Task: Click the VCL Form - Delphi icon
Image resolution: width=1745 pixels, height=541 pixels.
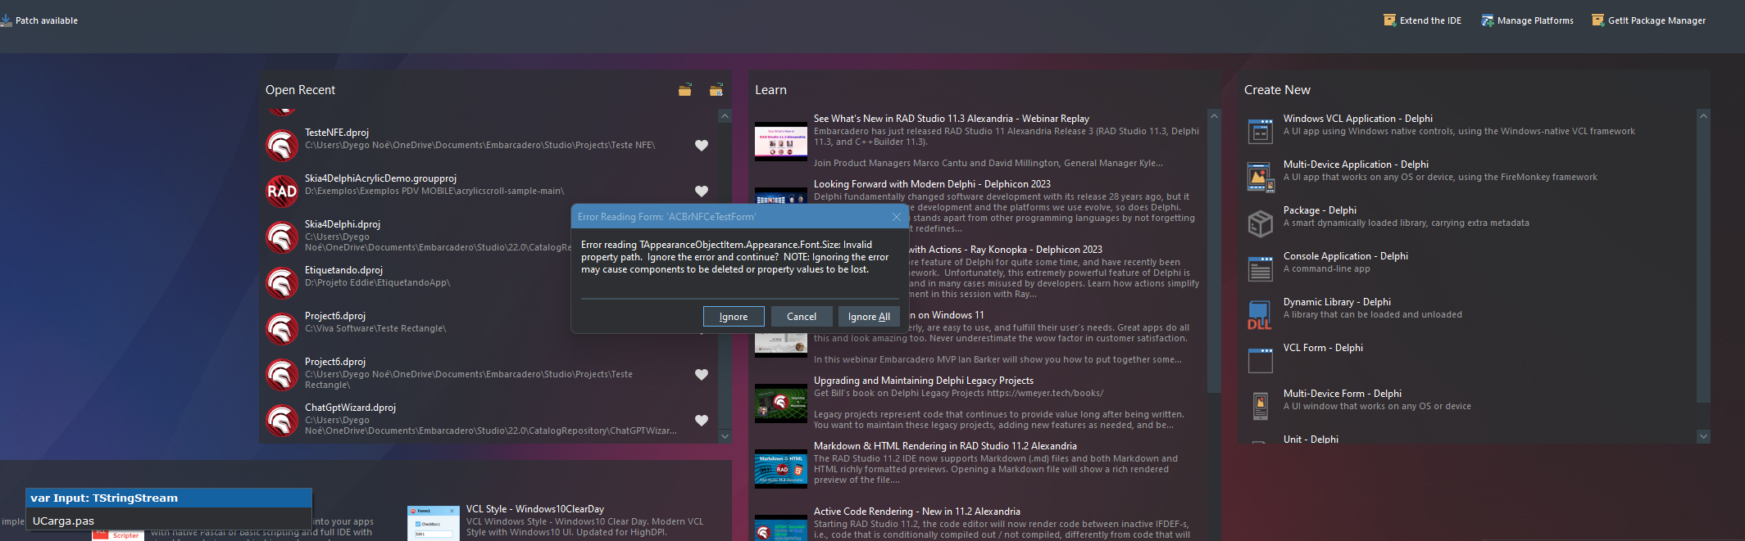Action: (x=1260, y=360)
